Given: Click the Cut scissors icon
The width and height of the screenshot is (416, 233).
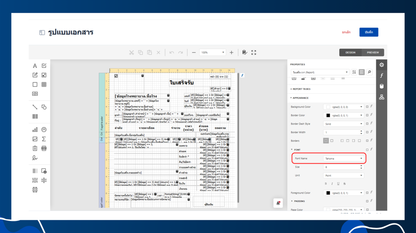Looking at the screenshot, I should (x=132, y=53).
